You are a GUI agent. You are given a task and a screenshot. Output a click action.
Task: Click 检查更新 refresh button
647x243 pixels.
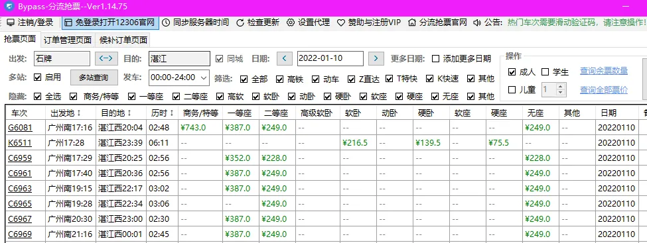257,23
